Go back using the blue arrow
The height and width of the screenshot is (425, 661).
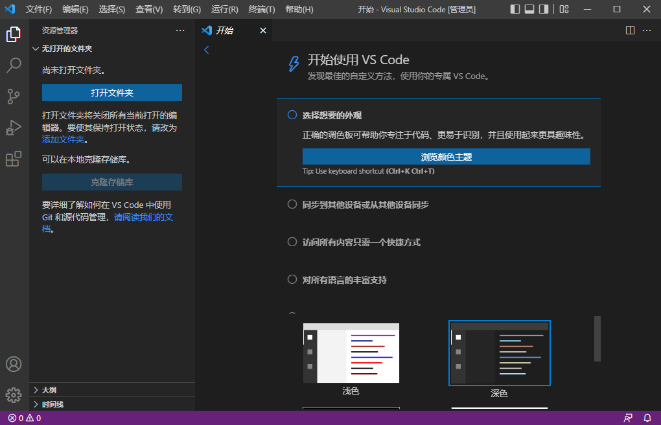(x=207, y=50)
